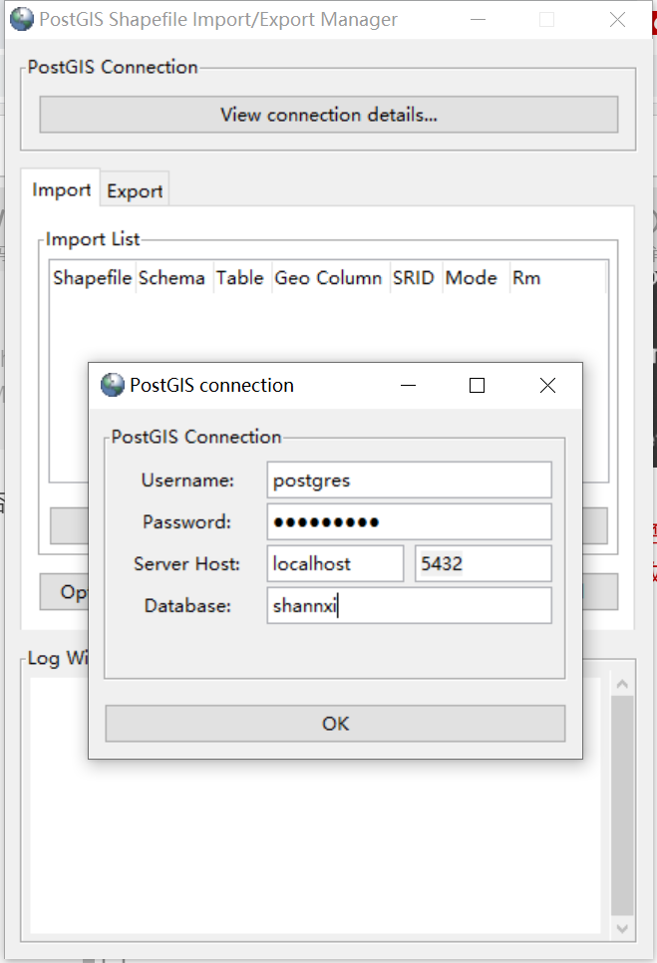
Task: Click the Log Window vertical scrollbar thumb
Action: 622,805
